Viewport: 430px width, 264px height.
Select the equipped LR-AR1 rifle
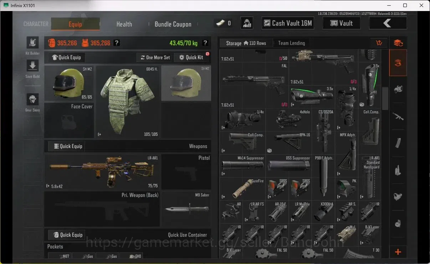[102, 172]
